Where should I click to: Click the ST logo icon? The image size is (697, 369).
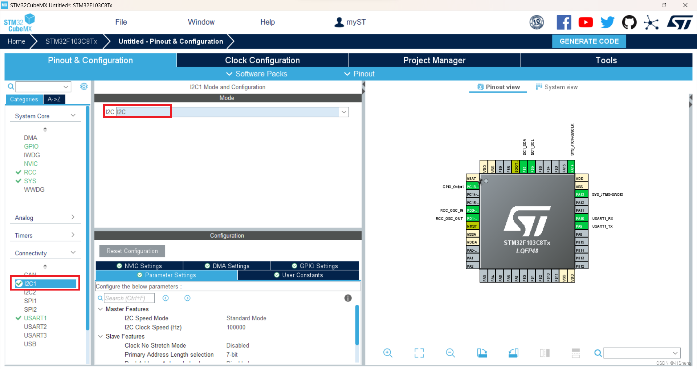point(680,23)
